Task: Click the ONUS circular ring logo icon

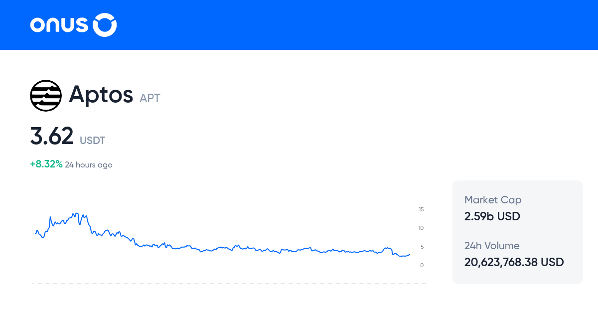Action: pyautogui.click(x=105, y=25)
